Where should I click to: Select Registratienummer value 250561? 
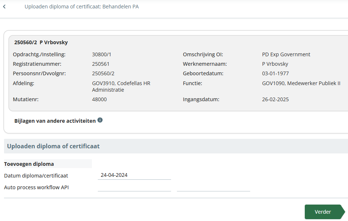(x=101, y=64)
